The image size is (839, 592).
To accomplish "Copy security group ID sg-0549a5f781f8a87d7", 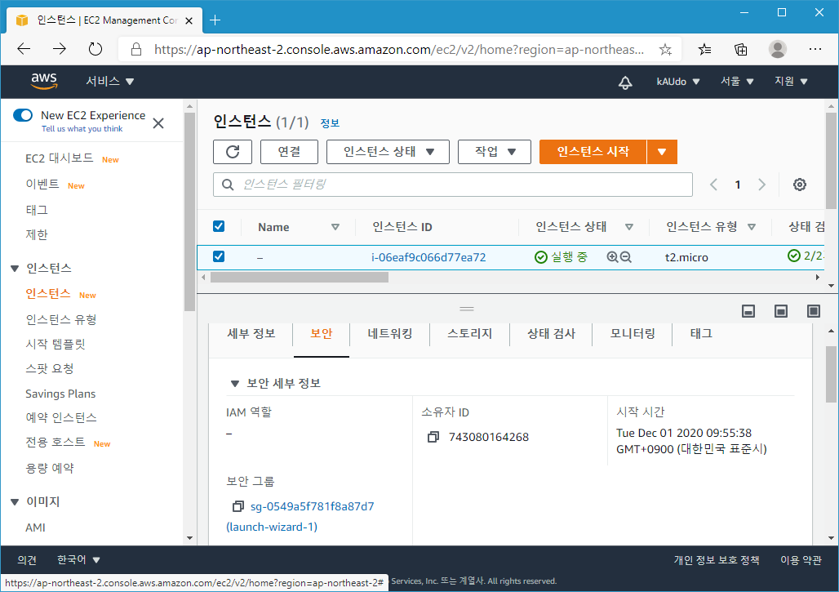I will point(237,506).
